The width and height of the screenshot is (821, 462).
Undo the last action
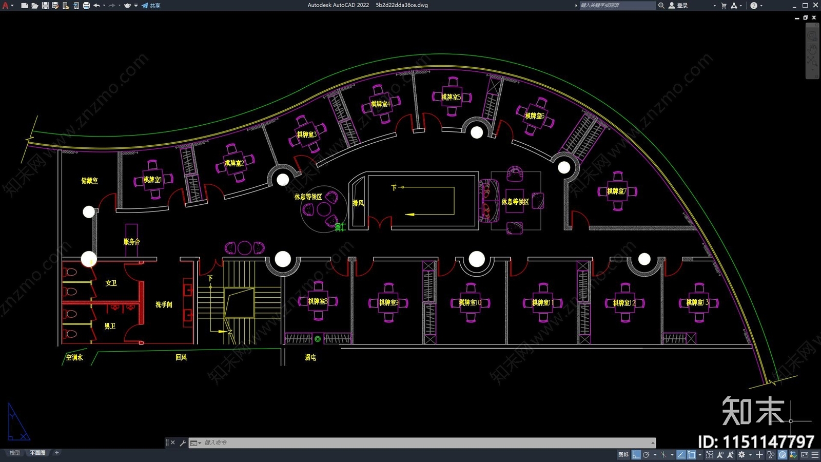click(x=96, y=5)
